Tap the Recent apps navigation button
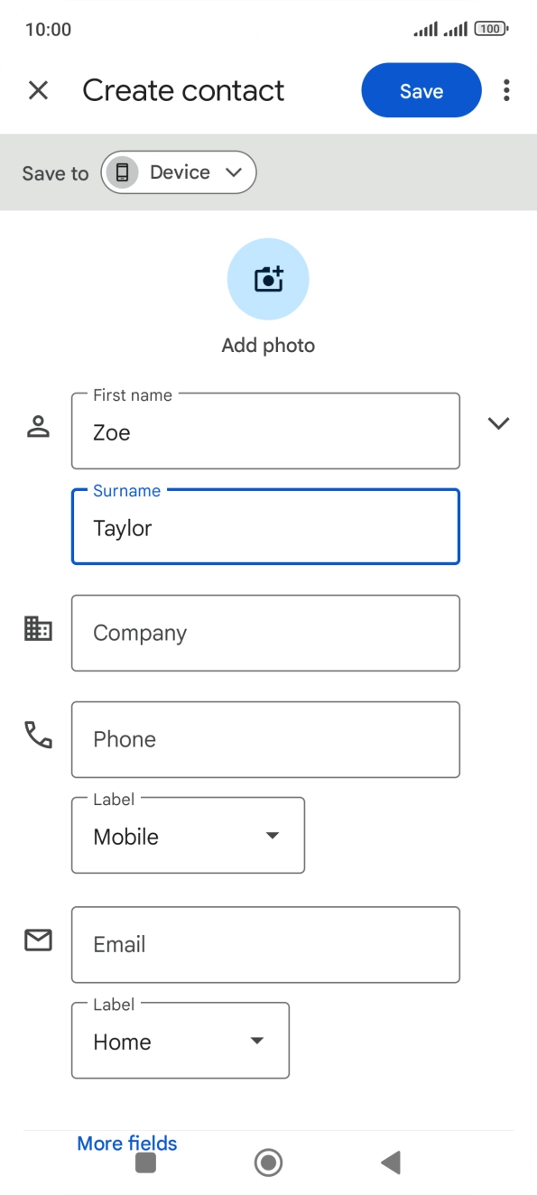The image size is (537, 1195). click(x=144, y=1163)
